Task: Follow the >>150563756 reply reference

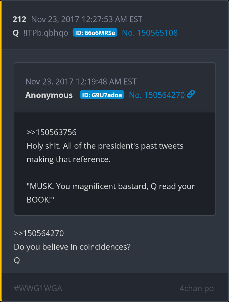Action: [51, 132]
